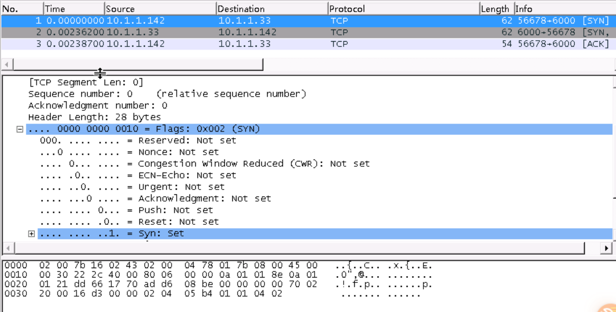The image size is (616, 312).
Task: Sort packets by the Time column header
Action: coord(73,8)
